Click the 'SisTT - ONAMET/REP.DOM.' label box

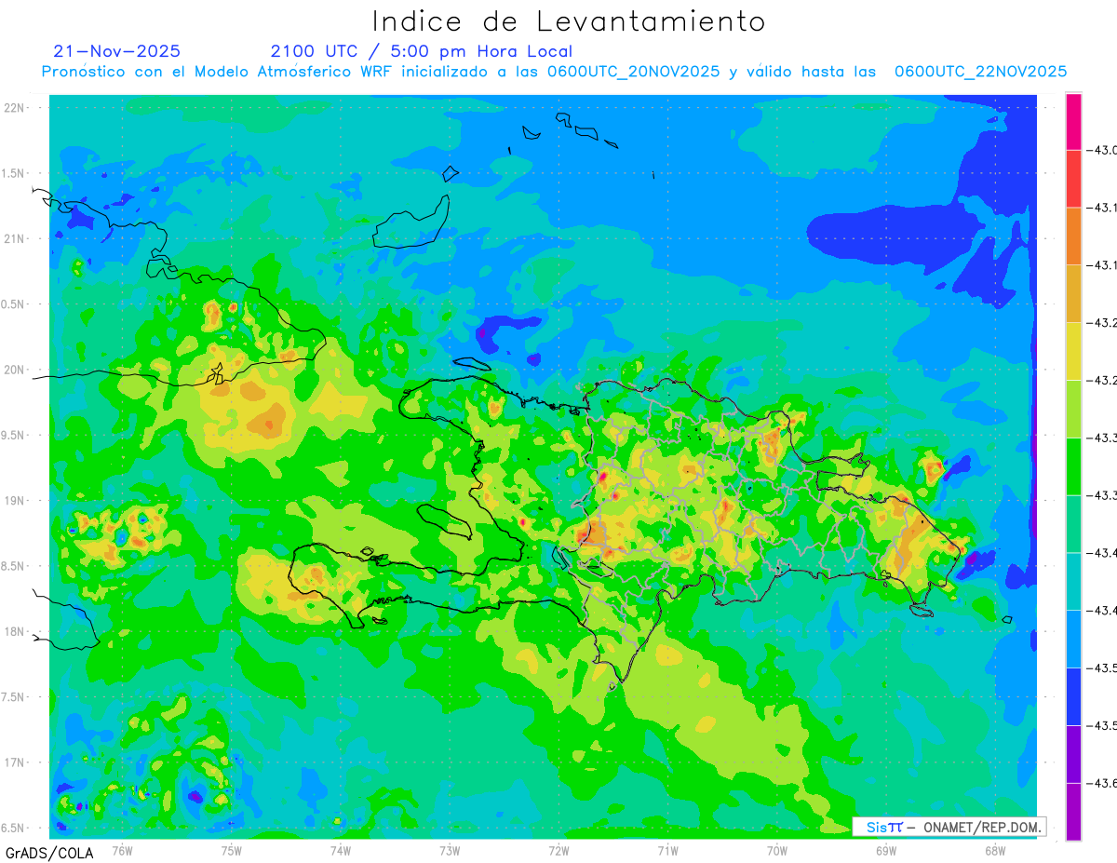tap(949, 827)
